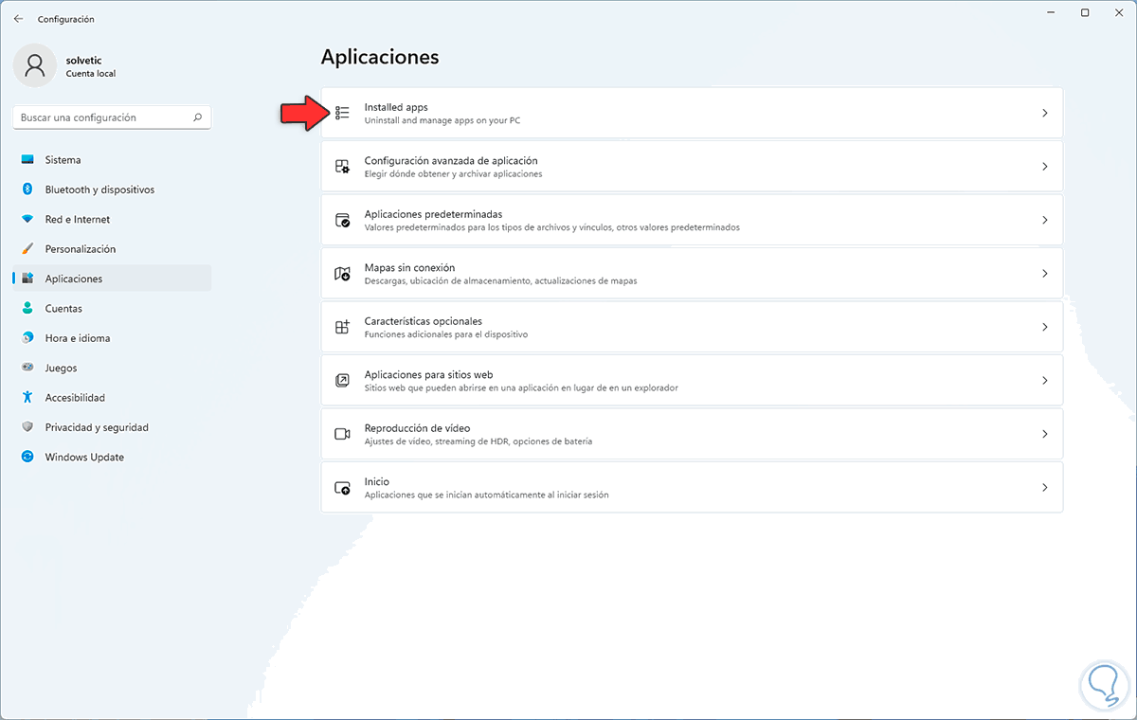Click the back arrow button
1137x720 pixels.
tap(19, 19)
